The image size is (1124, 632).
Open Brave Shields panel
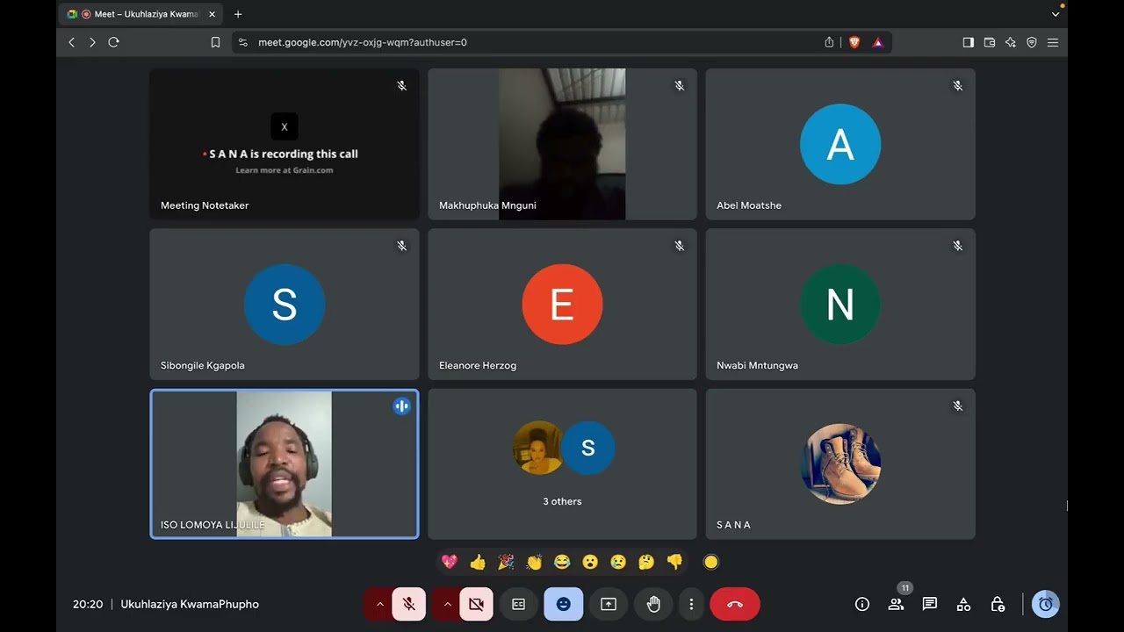(x=854, y=42)
